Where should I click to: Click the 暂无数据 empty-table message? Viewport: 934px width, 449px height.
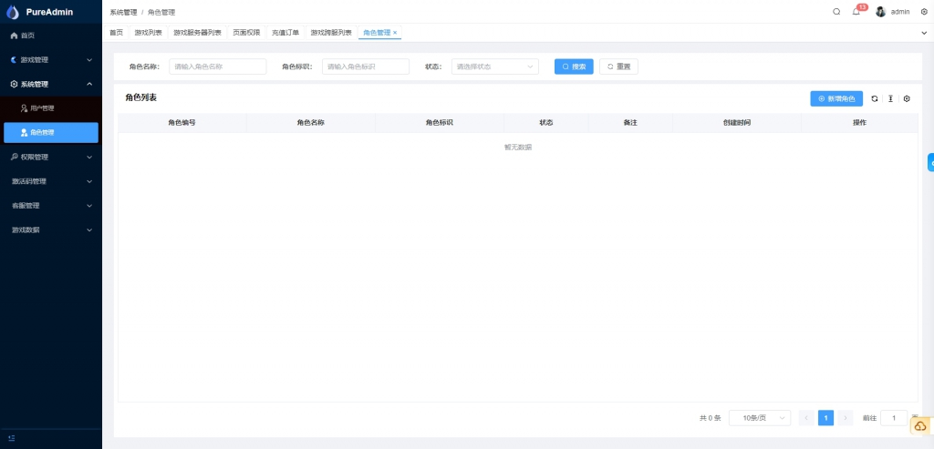tap(518, 148)
